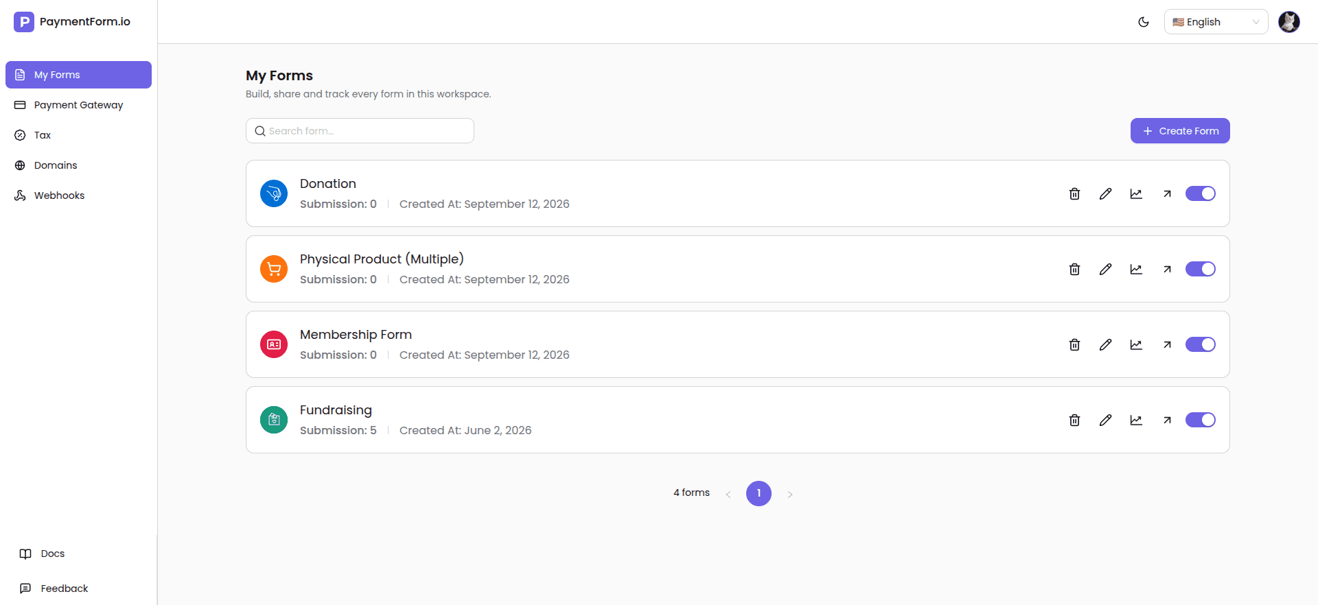
Task: Disable the Donation form toggle
Action: (x=1201, y=193)
